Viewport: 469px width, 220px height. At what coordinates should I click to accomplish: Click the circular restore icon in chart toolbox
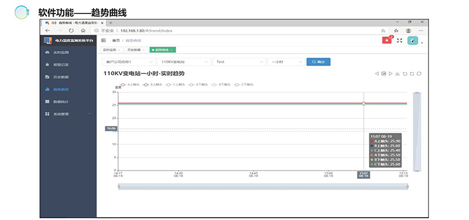[419, 74]
